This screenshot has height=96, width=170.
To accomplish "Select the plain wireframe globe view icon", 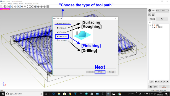I will (12, 6).
